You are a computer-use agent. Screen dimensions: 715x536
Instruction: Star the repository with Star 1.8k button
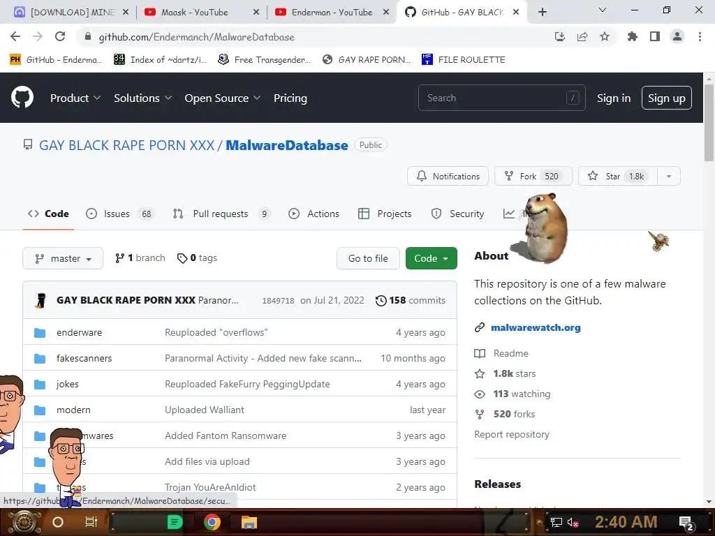pos(618,176)
